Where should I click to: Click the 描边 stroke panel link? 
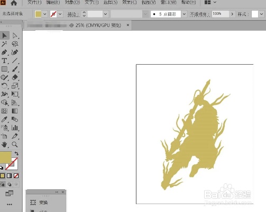click(x=73, y=14)
